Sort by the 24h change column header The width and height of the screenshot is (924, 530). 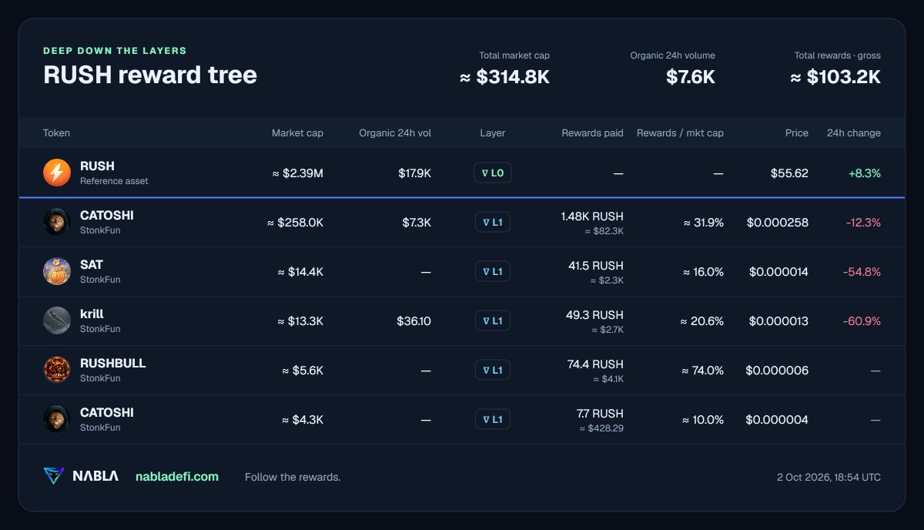[x=854, y=132]
